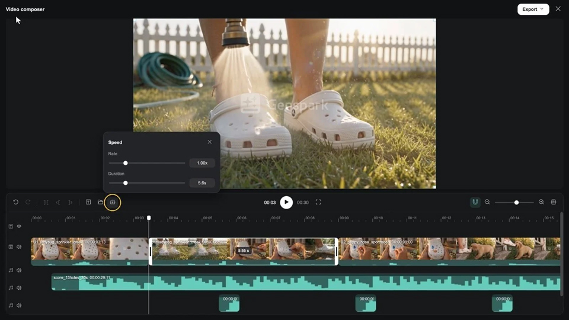Screen dimensions: 569x320
Task: Click the greyed-out redo arrow
Action: pyautogui.click(x=28, y=202)
